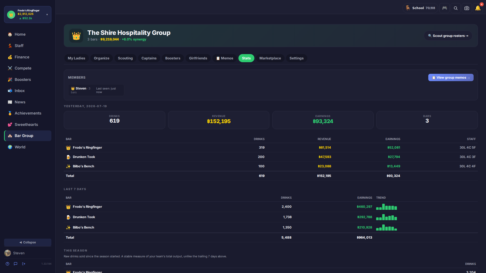Open the Girlfriends tab
Image resolution: width=486 pixels, height=273 pixels.
(x=198, y=58)
